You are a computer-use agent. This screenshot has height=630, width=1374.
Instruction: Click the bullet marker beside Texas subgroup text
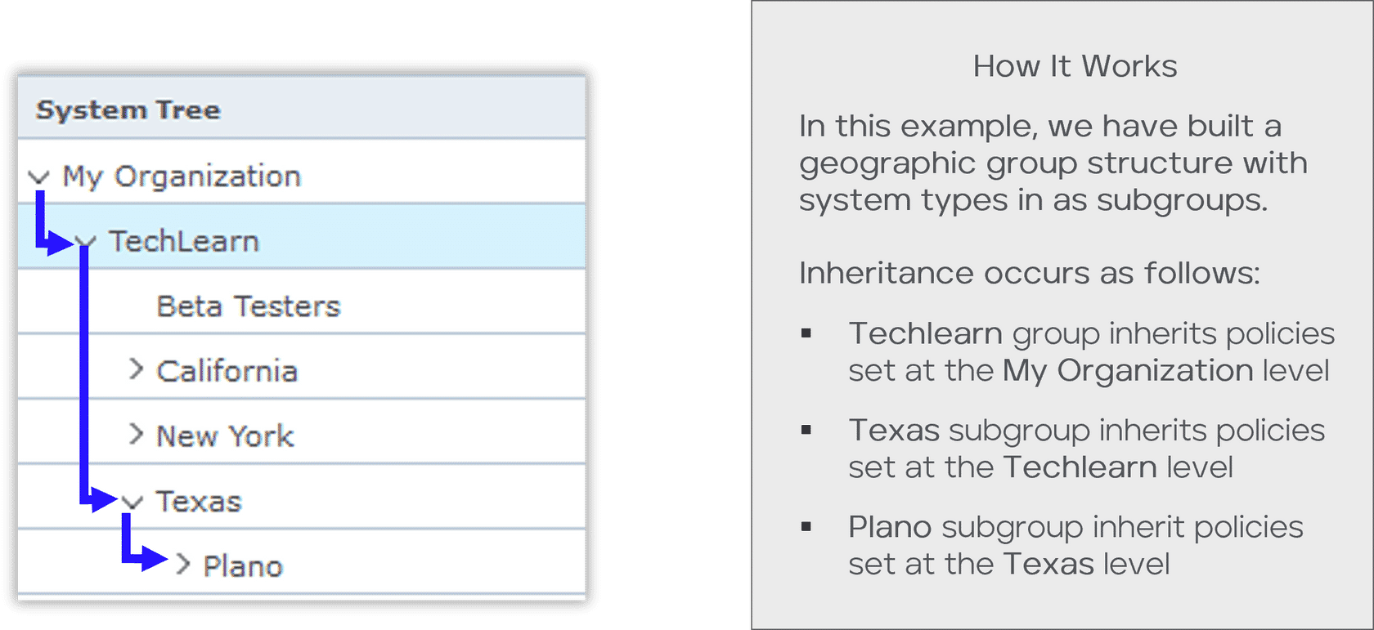[x=806, y=430]
